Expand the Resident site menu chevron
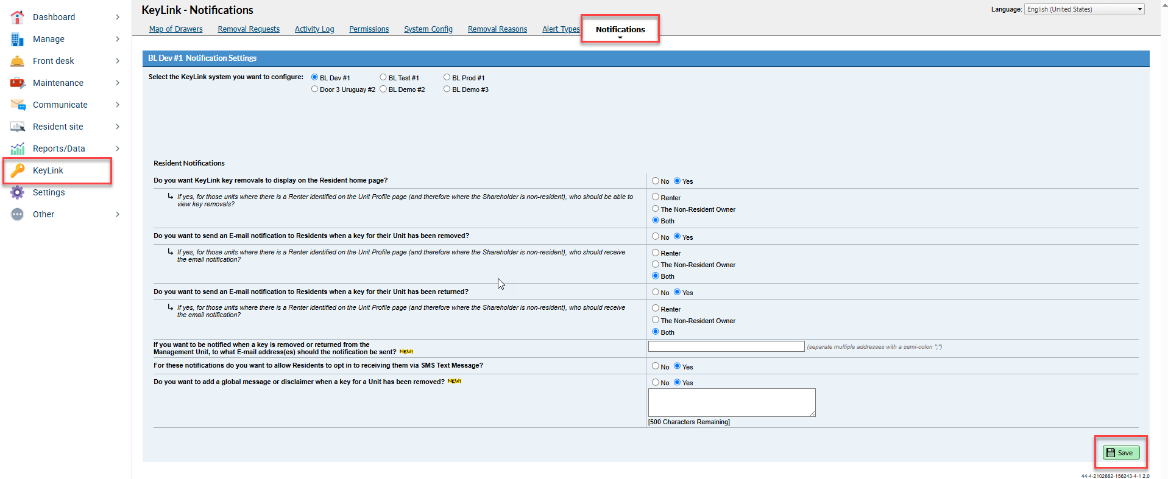1168x479 pixels. (118, 127)
